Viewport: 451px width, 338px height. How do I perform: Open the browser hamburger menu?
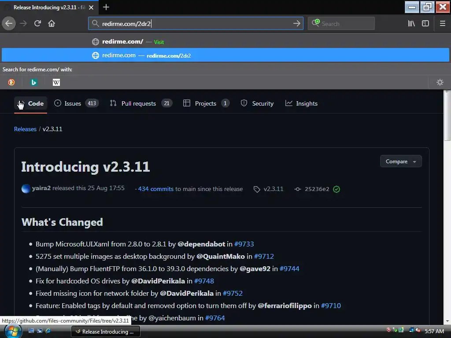tap(442, 23)
